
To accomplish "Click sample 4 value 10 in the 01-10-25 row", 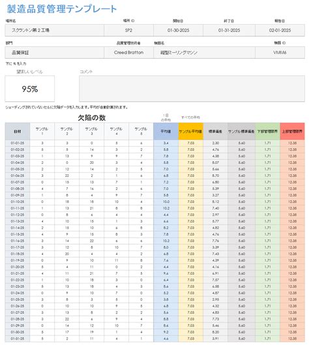I will point(117,202).
